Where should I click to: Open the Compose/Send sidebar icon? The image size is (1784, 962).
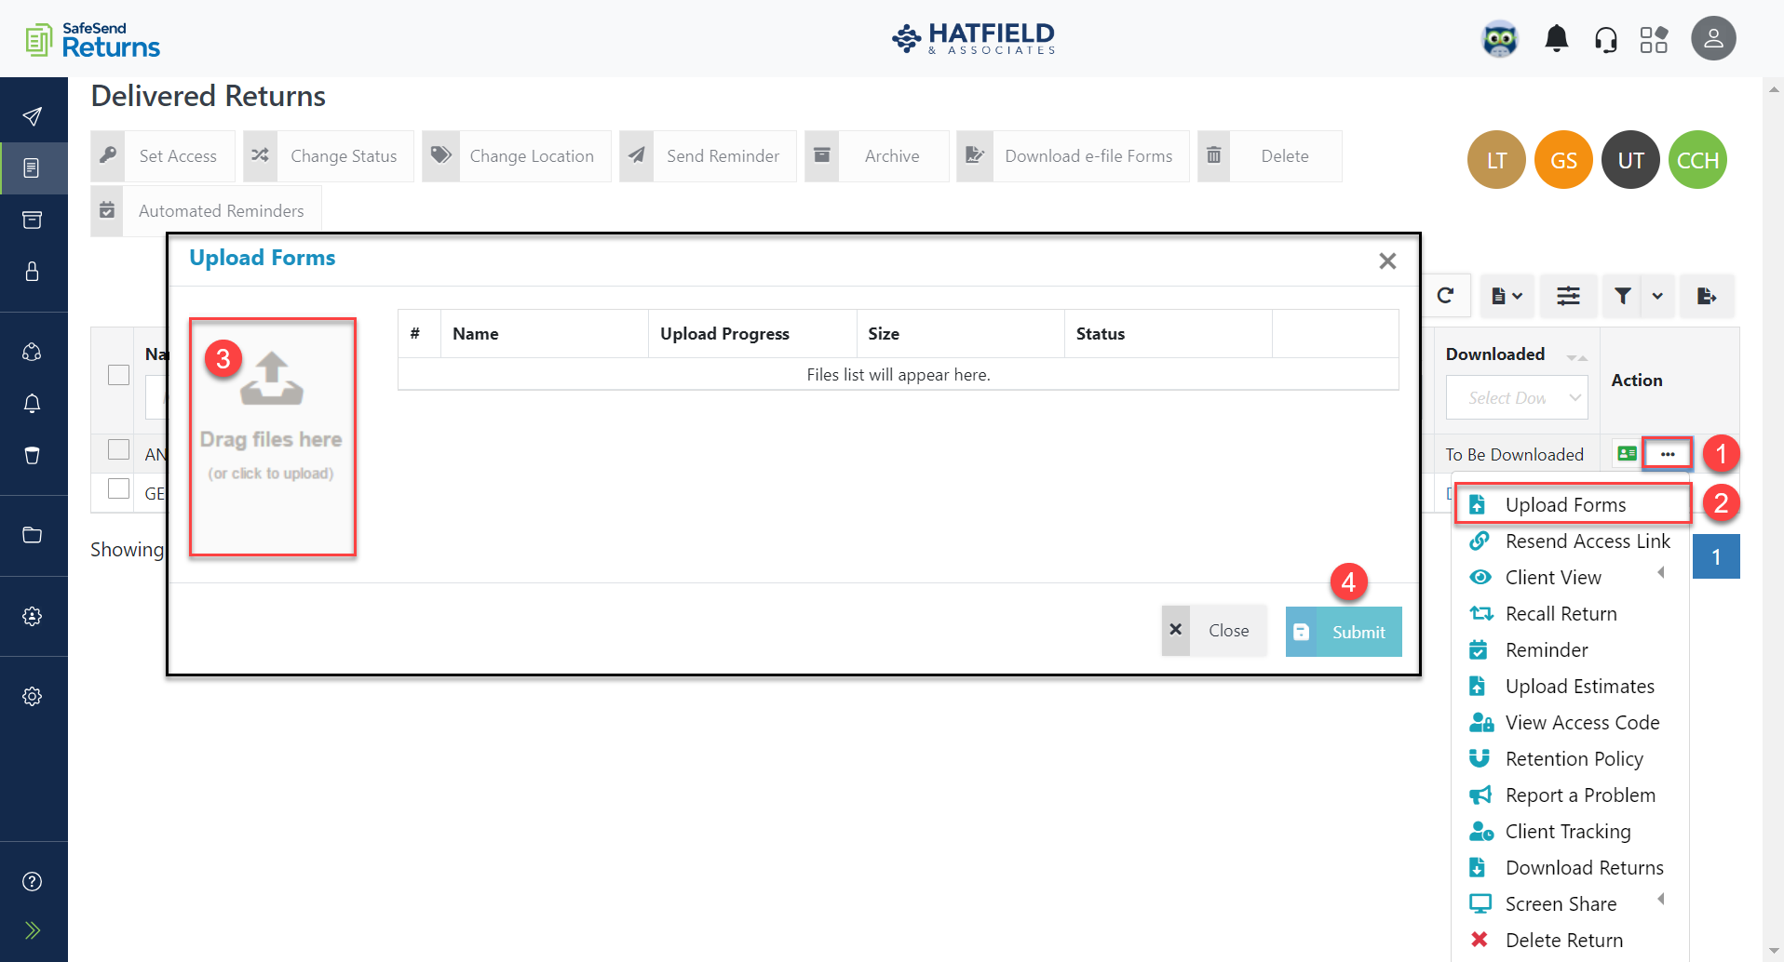(x=34, y=115)
